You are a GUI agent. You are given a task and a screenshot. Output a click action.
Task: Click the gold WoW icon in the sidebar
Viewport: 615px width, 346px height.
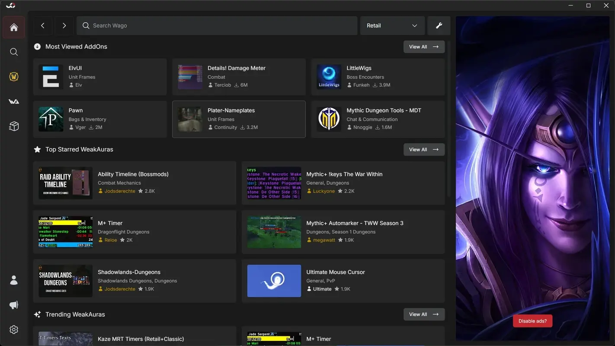[13, 76]
